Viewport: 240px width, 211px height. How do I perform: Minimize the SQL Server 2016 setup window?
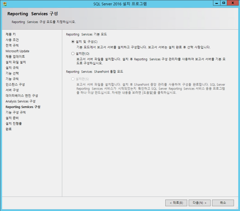click(217, 3)
